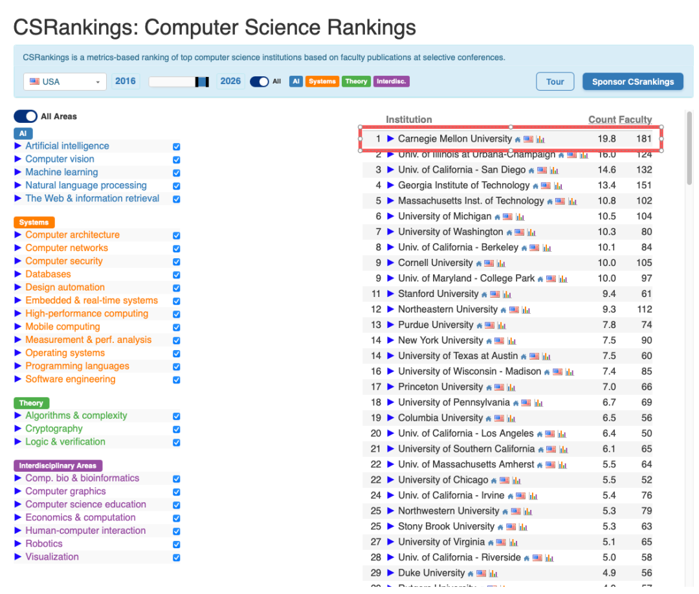This screenshot has height=594, width=699.
Task: Click the year range slider handle
Action: [x=202, y=82]
